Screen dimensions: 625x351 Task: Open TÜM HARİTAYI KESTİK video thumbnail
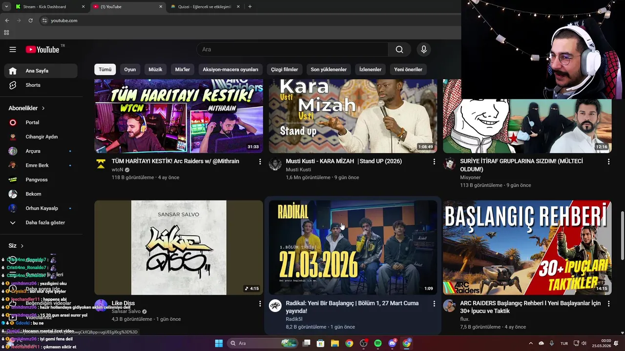tap(179, 116)
